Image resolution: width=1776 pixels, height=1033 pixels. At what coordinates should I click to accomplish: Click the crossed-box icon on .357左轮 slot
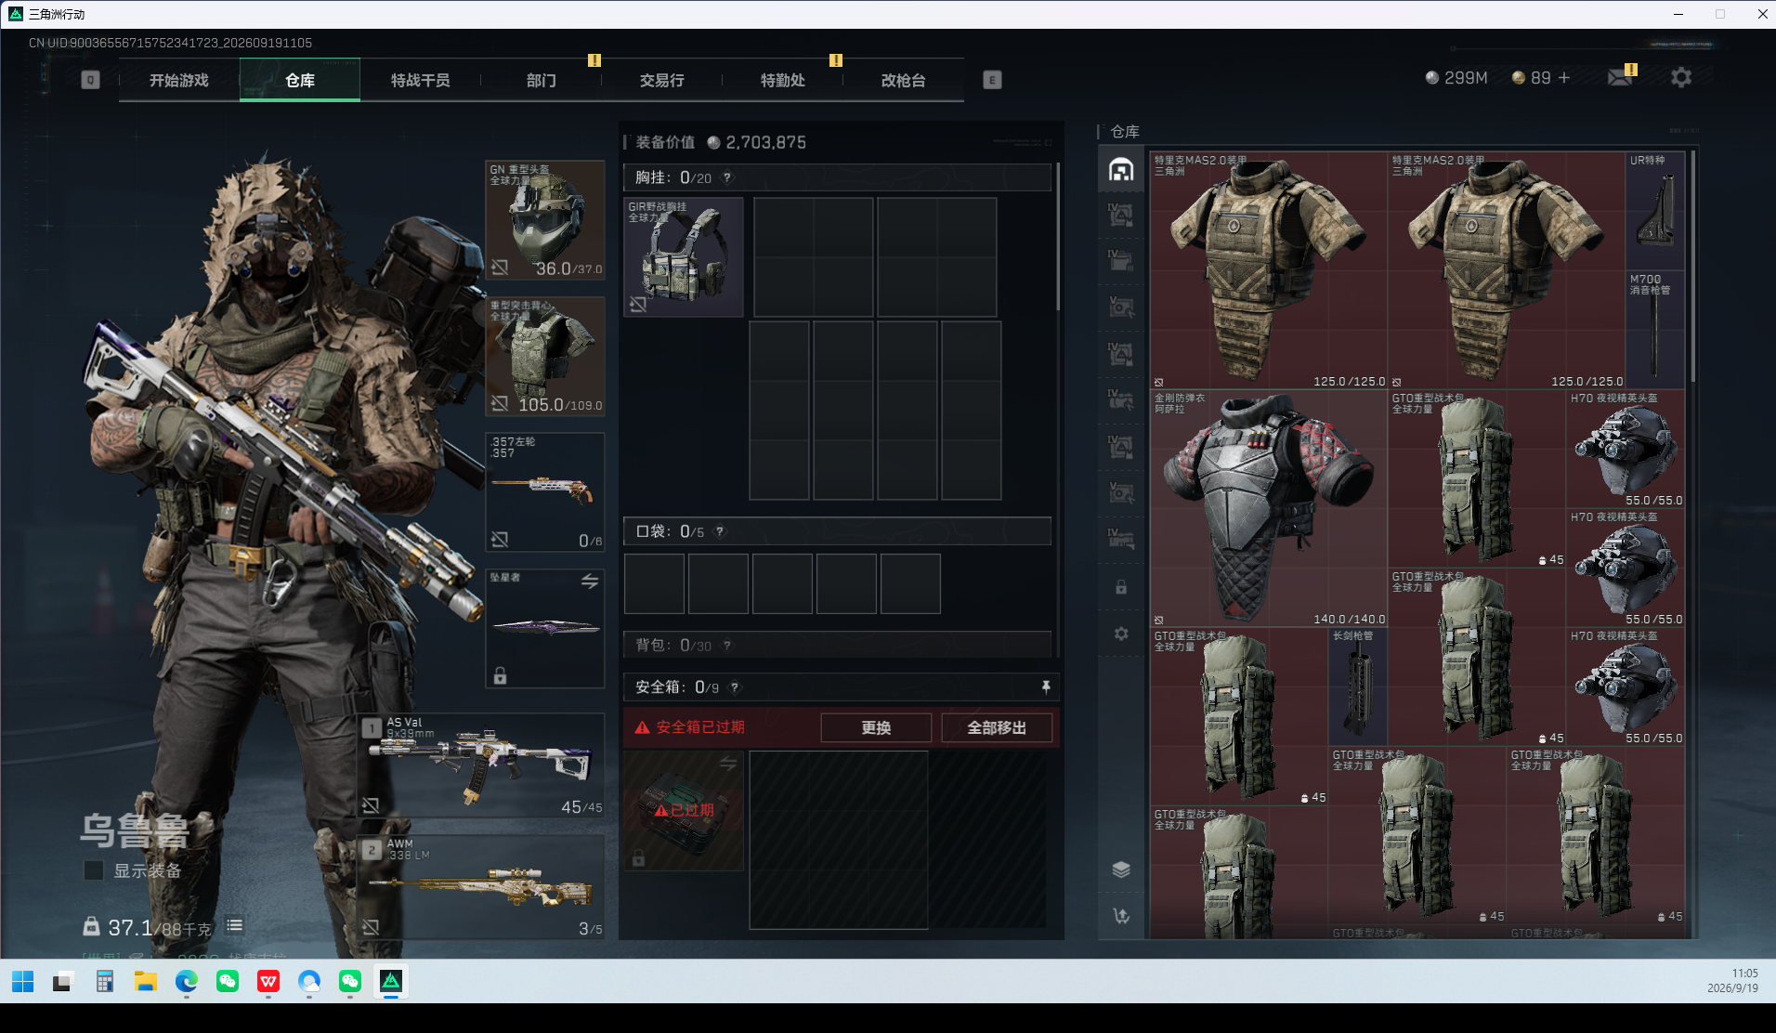pos(500,540)
